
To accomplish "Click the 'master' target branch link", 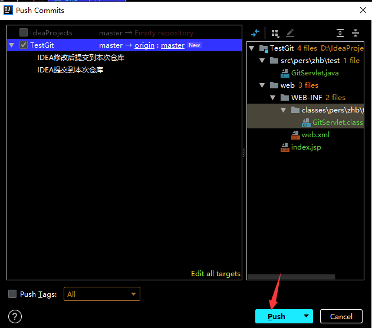I will point(173,45).
